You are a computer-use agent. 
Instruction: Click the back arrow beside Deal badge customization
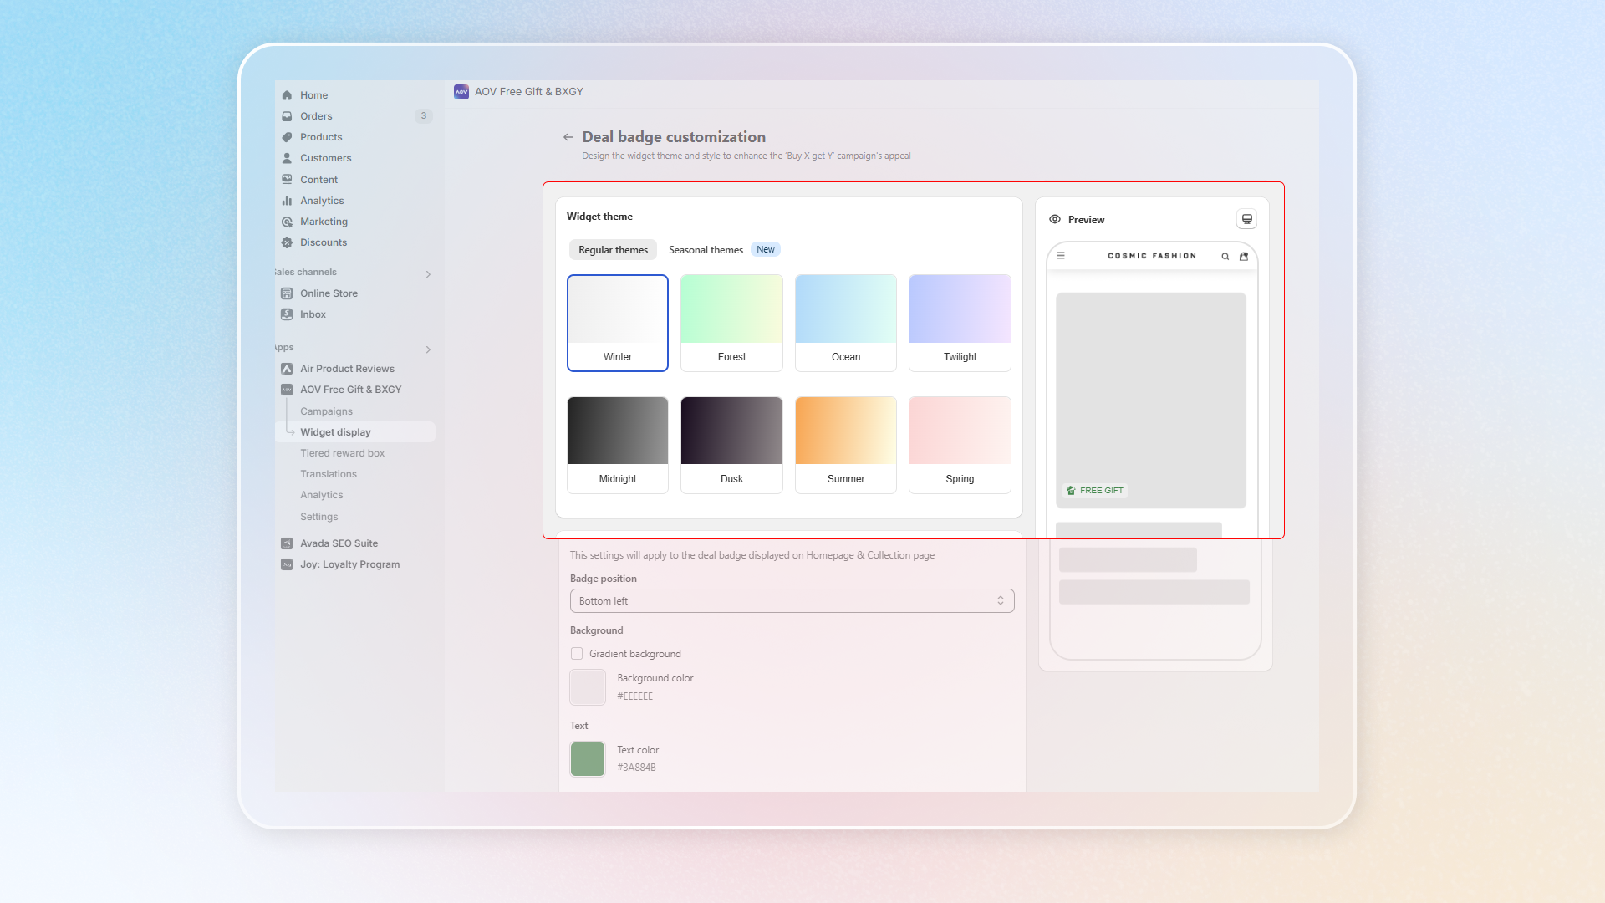click(x=568, y=137)
